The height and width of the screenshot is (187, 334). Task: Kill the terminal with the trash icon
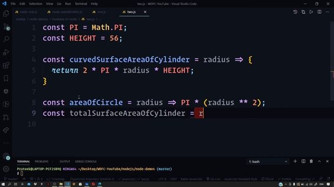[x=311, y=162]
